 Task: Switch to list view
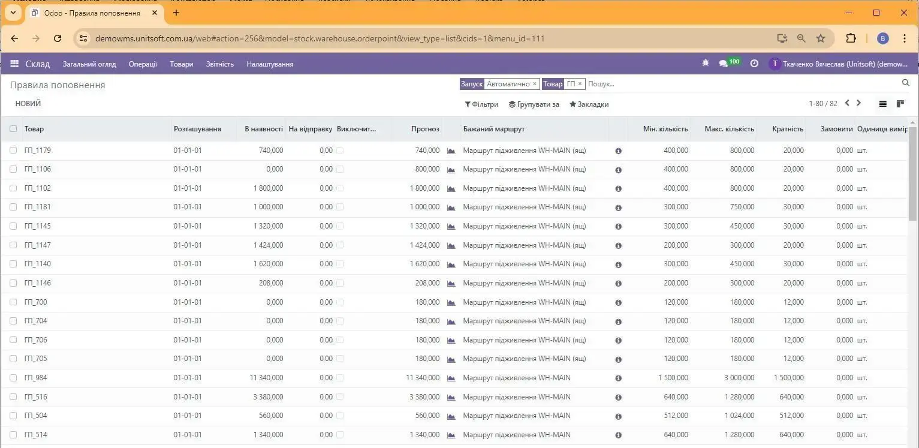(882, 103)
